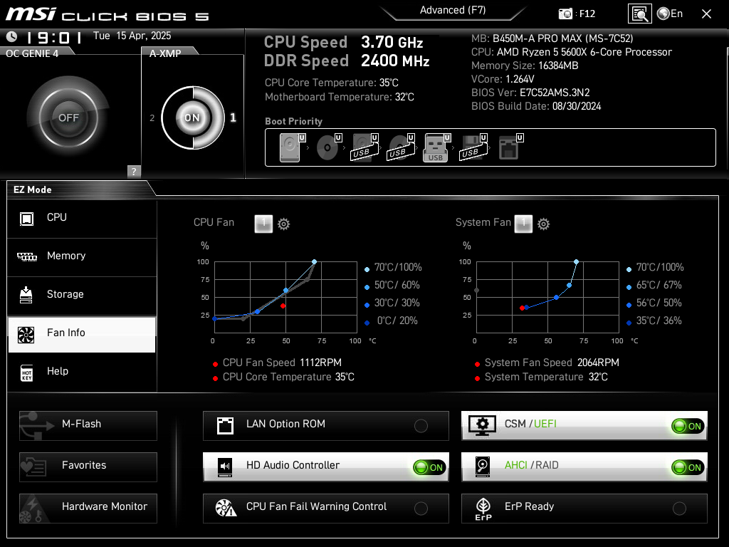729x547 pixels.
Task: Switch to Advanced (F7) mode
Action: (x=453, y=10)
